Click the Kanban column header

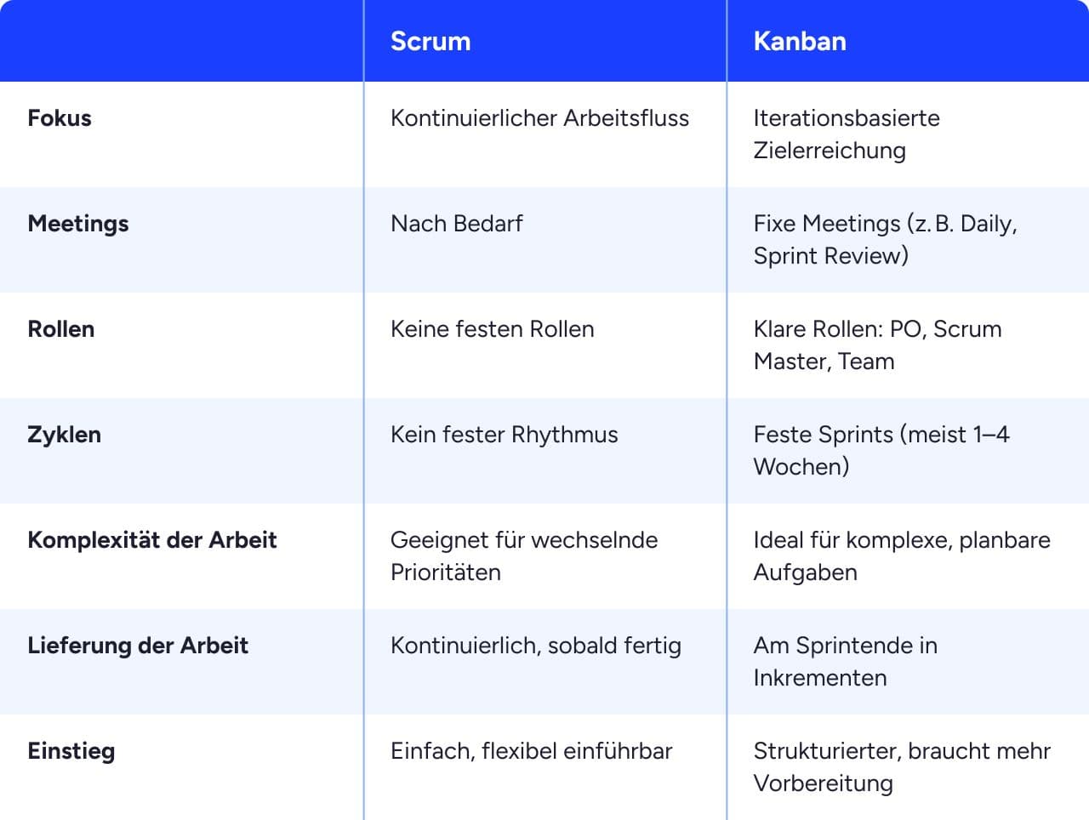click(800, 42)
